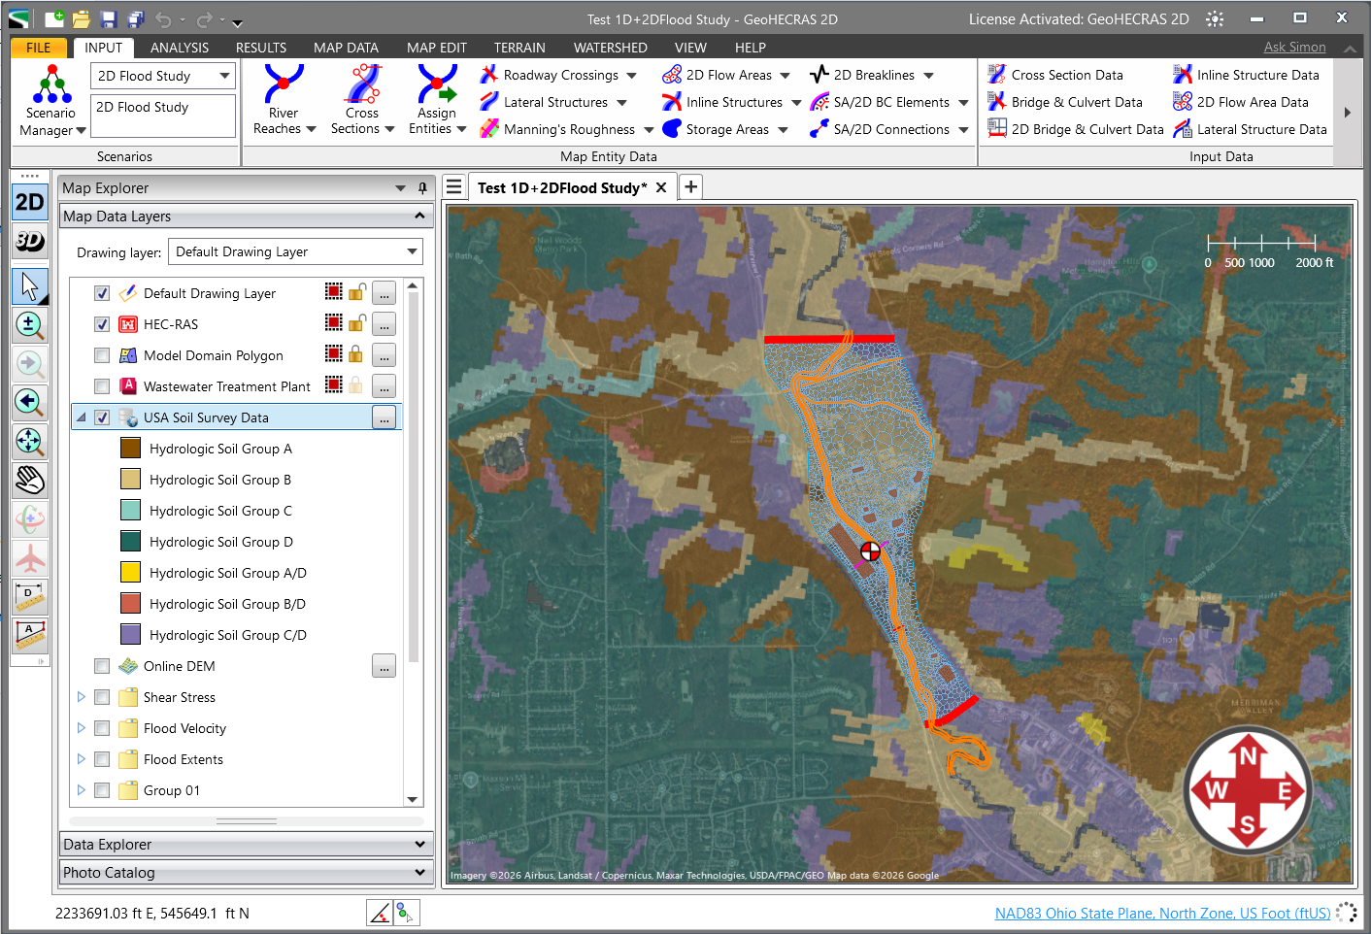Open the 2D Flow Areas dropdown
The width and height of the screenshot is (1371, 934).
click(785, 75)
